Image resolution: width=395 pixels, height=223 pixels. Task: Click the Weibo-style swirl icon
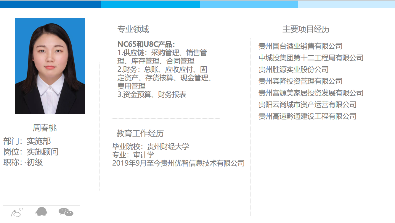pos(17,212)
